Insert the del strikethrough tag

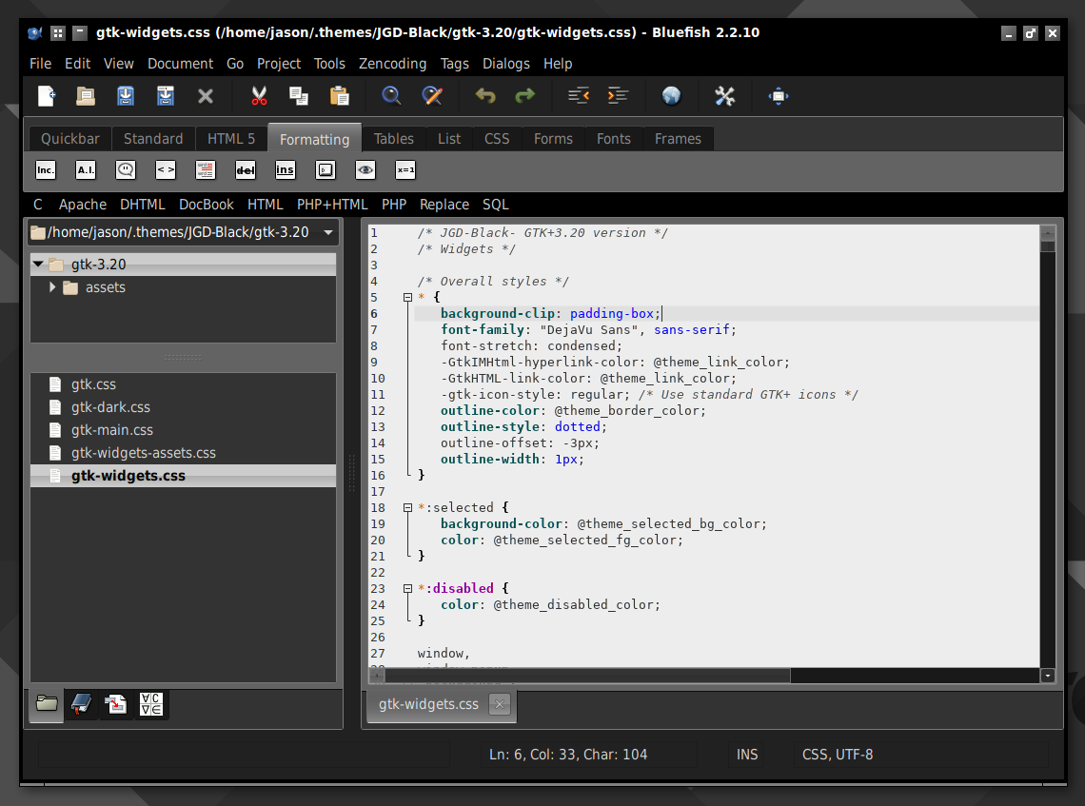pos(246,169)
